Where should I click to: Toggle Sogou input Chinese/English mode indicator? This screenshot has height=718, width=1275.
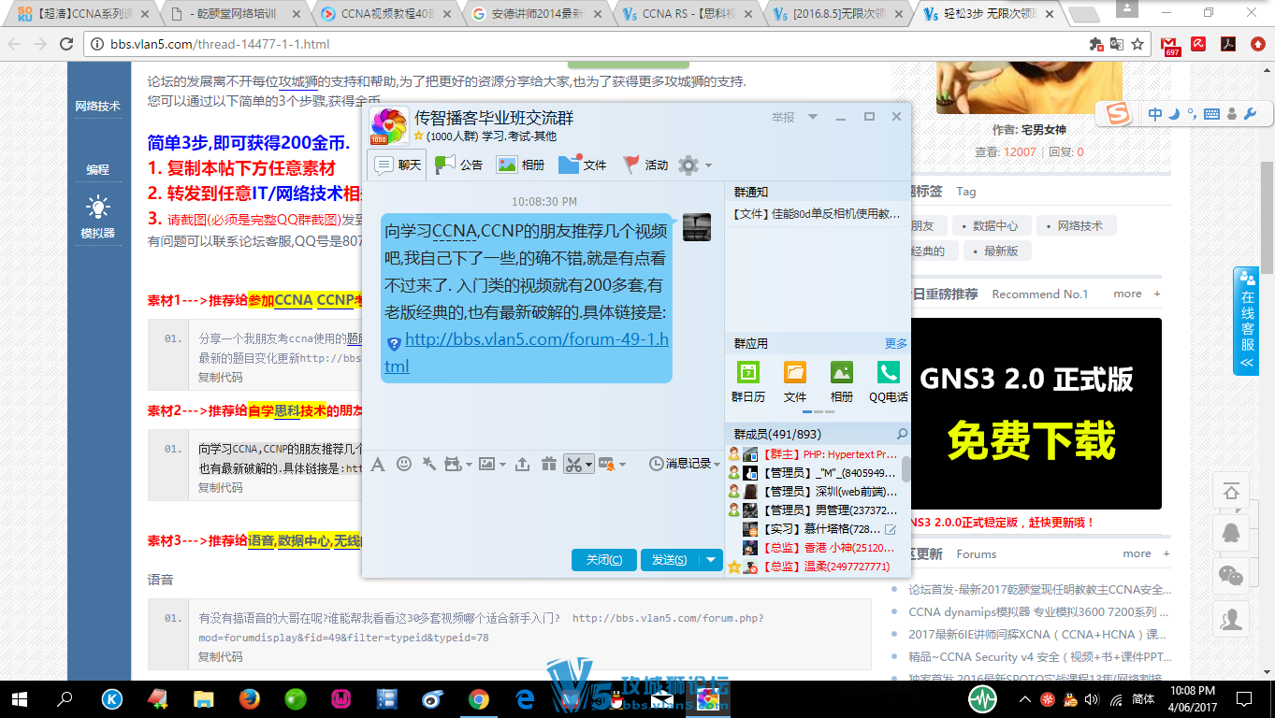pyautogui.click(x=1155, y=114)
